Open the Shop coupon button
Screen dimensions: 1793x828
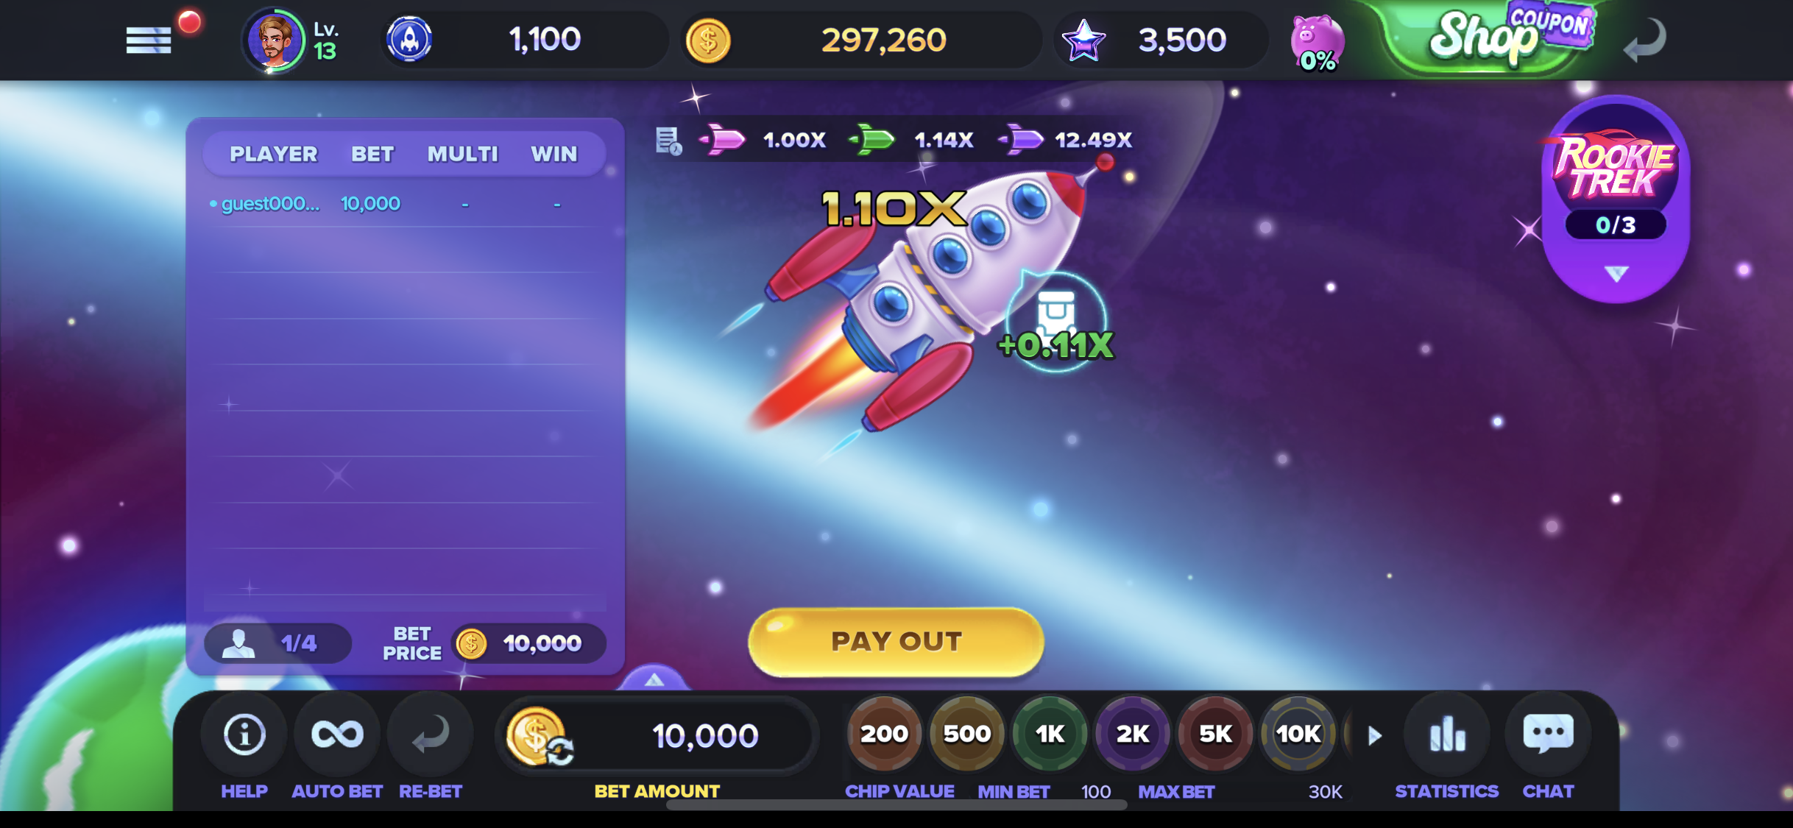(1494, 37)
